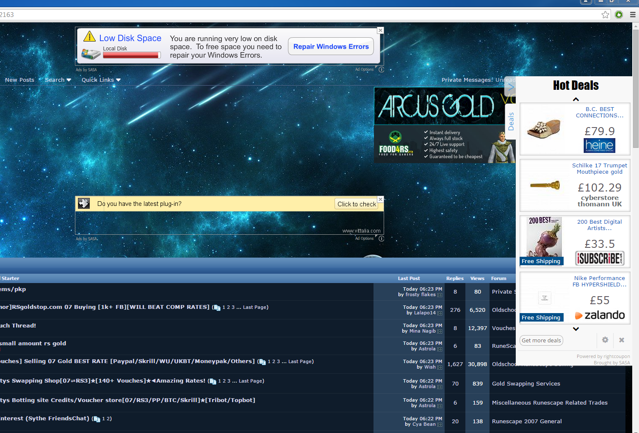Open the Gold Swapping Services forum
The width and height of the screenshot is (639, 433).
(x=526, y=384)
